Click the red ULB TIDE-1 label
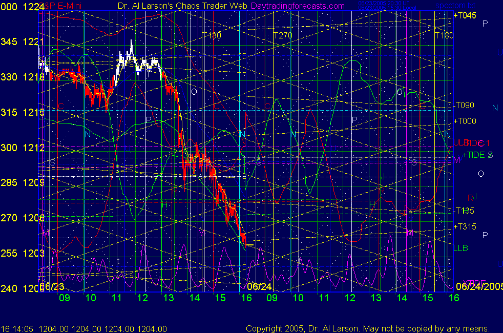Viewport: 503px width, 333px height. 472,143
